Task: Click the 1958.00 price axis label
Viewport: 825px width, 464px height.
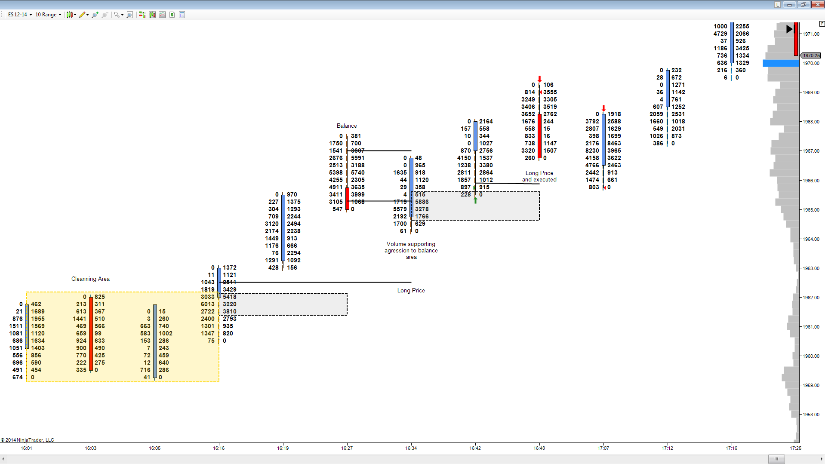Action: click(811, 415)
